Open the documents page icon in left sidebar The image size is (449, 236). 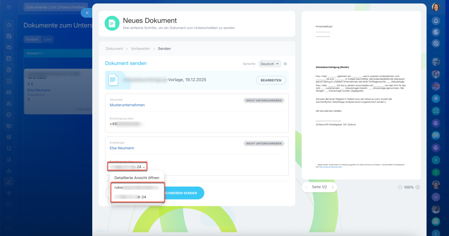9,70
